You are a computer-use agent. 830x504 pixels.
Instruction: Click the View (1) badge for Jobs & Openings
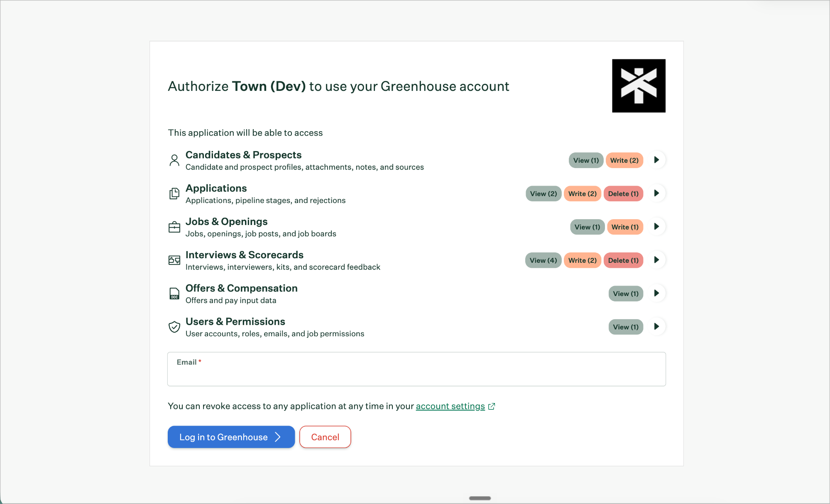tap(587, 227)
